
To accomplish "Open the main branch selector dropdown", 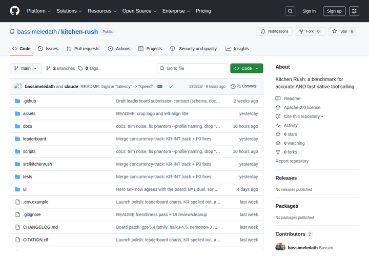I will 26,68.
